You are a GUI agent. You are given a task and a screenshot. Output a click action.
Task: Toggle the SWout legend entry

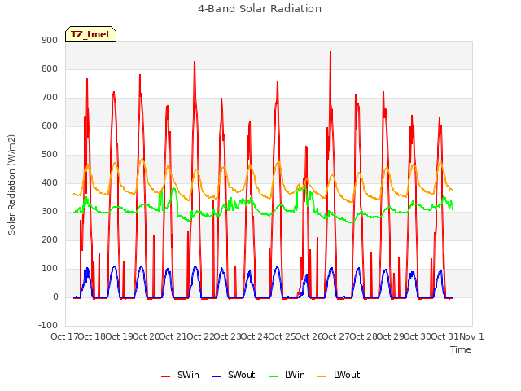(234, 375)
